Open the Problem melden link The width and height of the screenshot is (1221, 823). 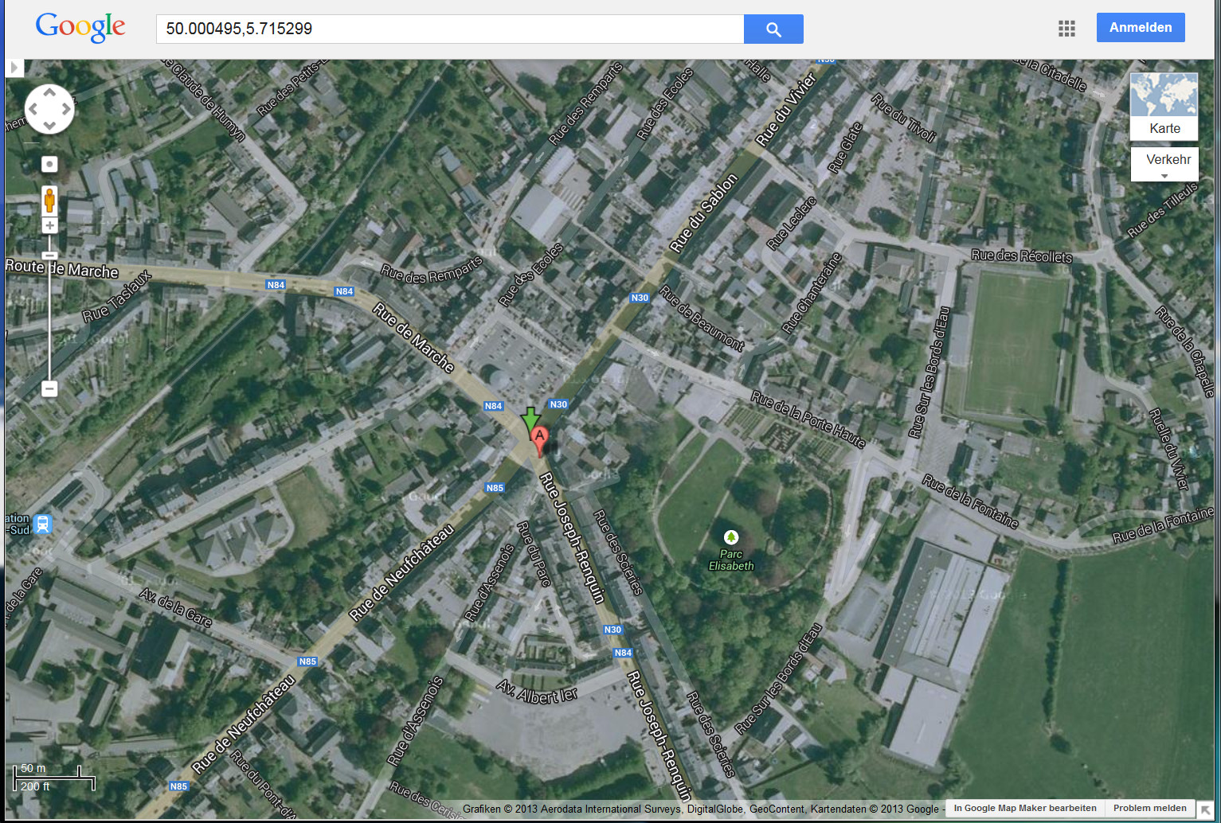(x=1149, y=808)
